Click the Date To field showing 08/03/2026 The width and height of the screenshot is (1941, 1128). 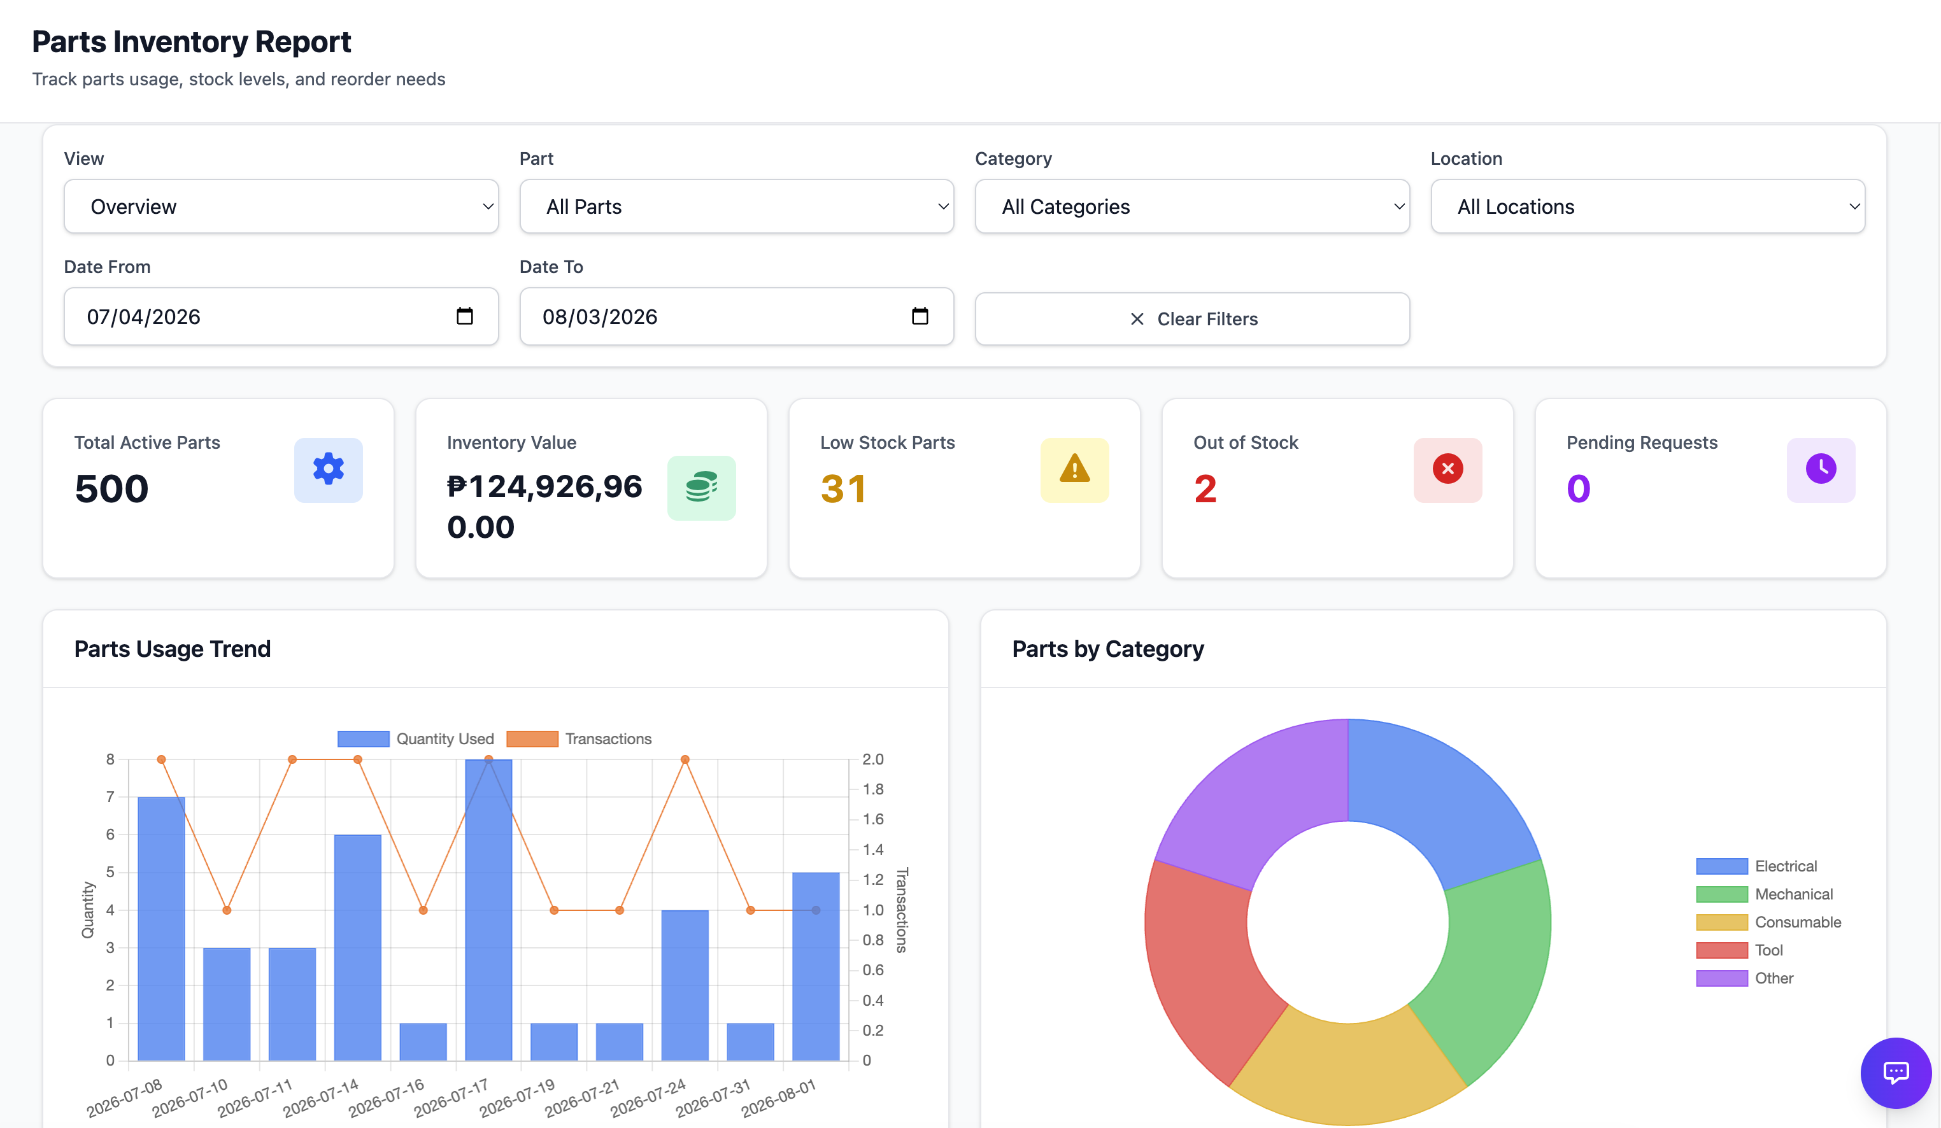tap(736, 316)
